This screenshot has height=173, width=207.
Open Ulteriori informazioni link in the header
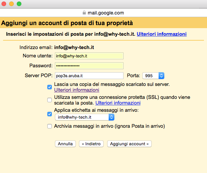pos(162,34)
